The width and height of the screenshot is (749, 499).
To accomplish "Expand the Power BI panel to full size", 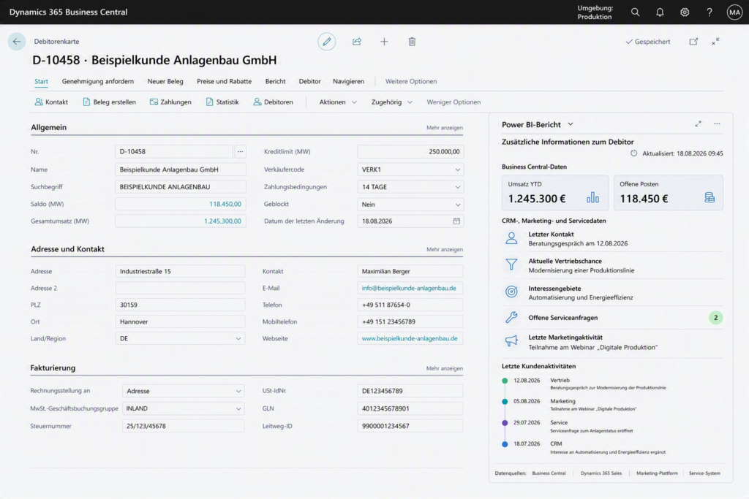I will [698, 124].
